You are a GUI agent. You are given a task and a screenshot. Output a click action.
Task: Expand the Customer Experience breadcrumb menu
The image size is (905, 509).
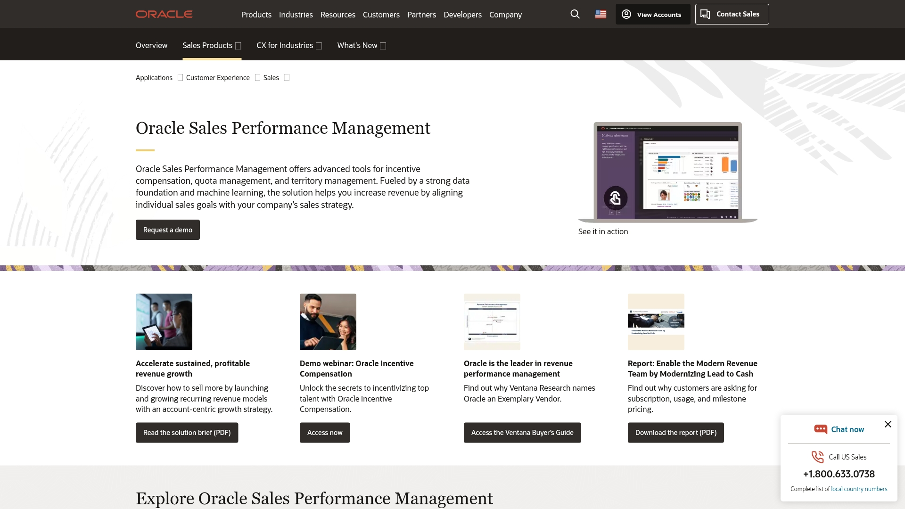click(x=258, y=77)
